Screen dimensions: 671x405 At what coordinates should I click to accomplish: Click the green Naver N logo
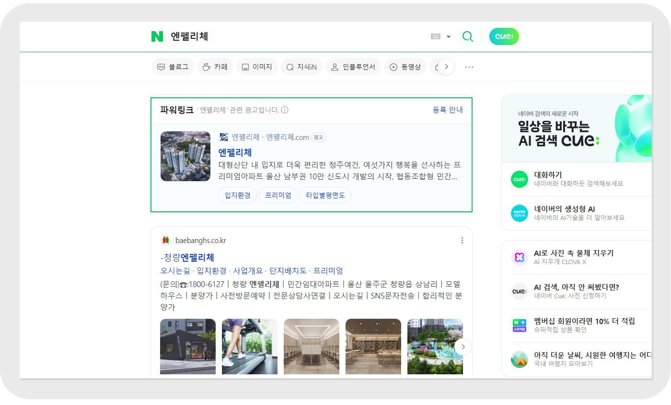[157, 36]
